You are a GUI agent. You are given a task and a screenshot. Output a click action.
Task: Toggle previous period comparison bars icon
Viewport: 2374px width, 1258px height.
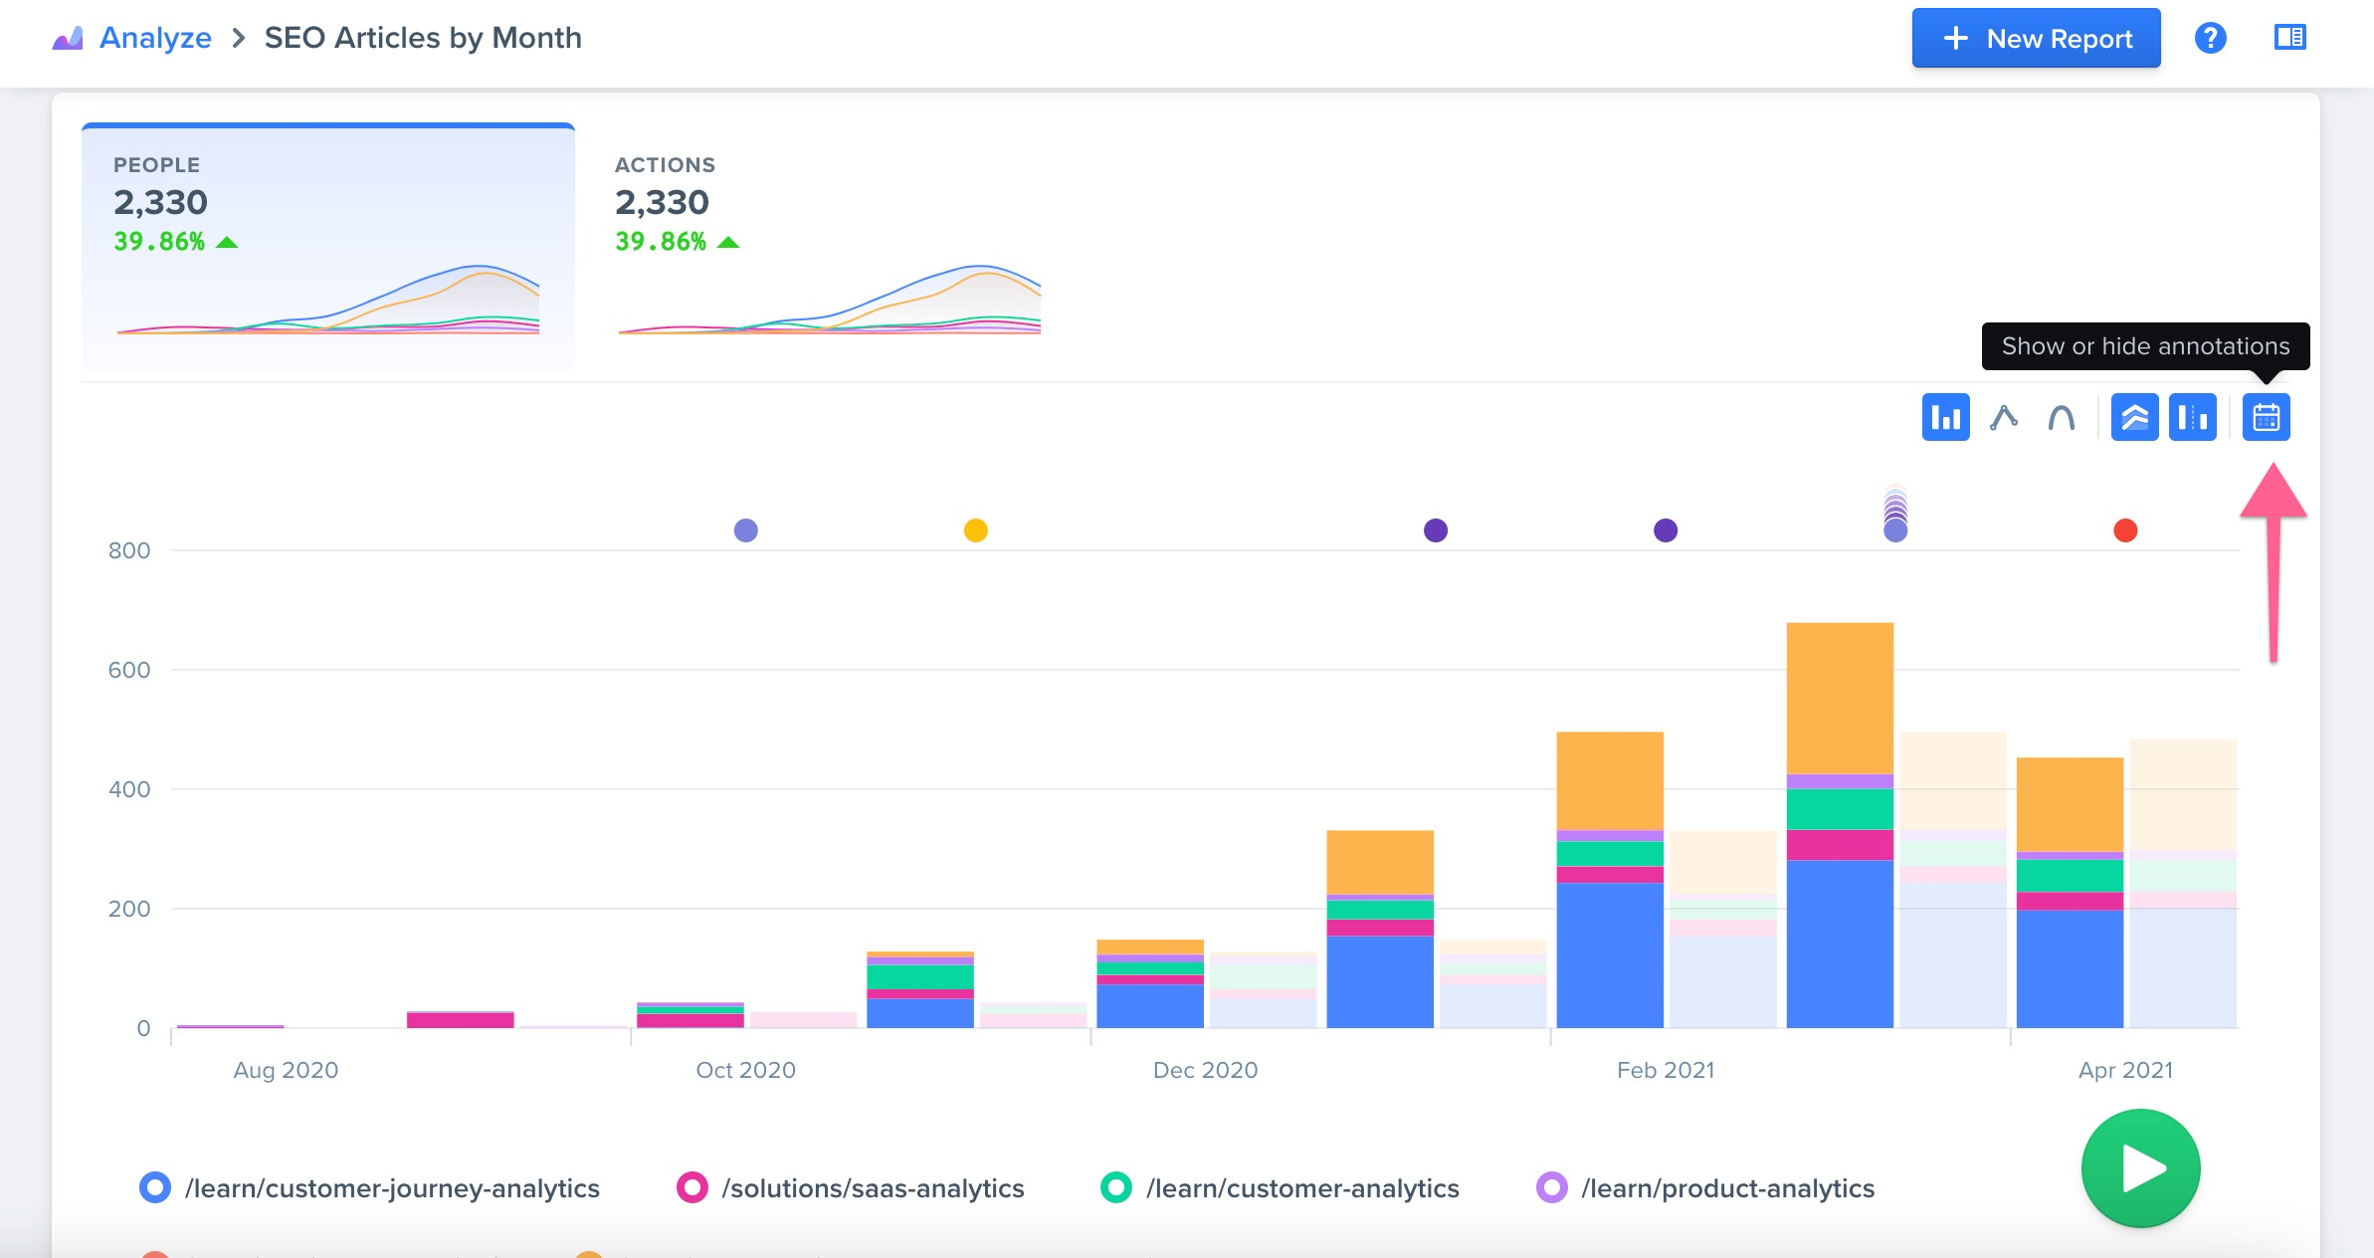click(2192, 417)
